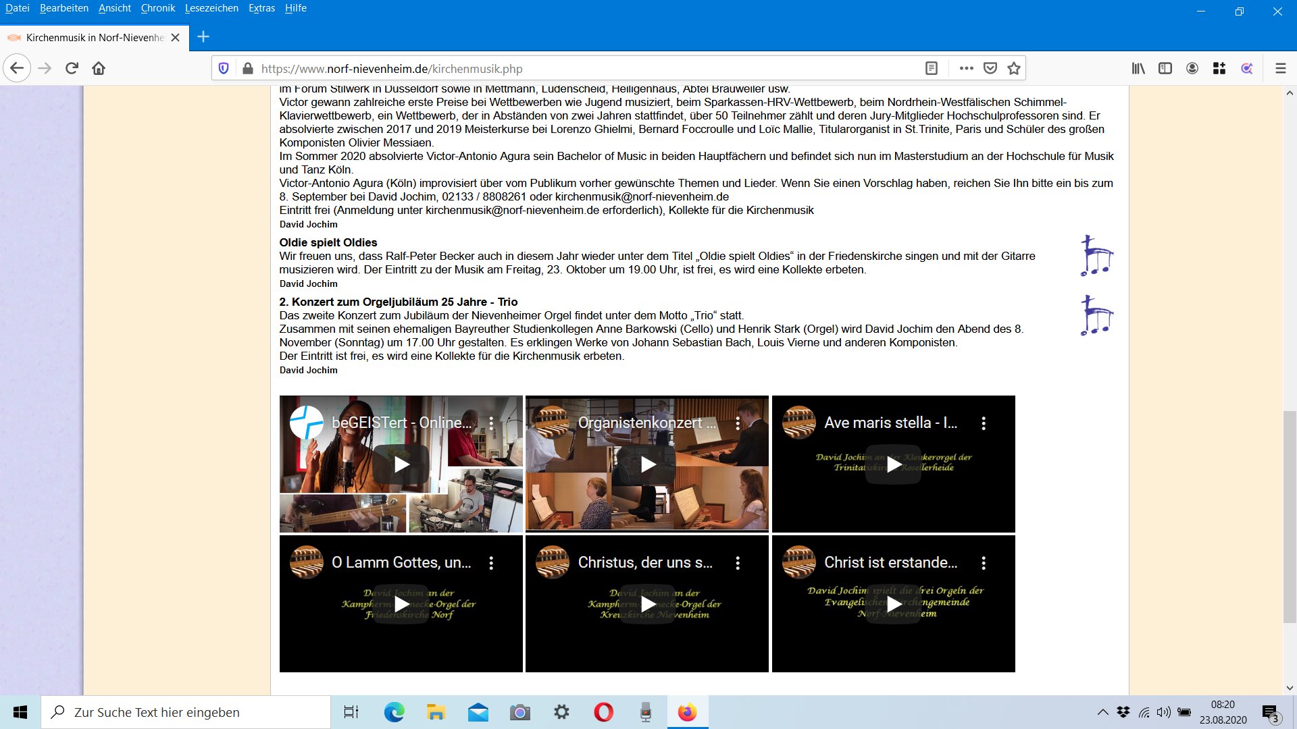Image resolution: width=1297 pixels, height=729 pixels.
Task: Open Task View on the taskbar
Action: pos(351,712)
